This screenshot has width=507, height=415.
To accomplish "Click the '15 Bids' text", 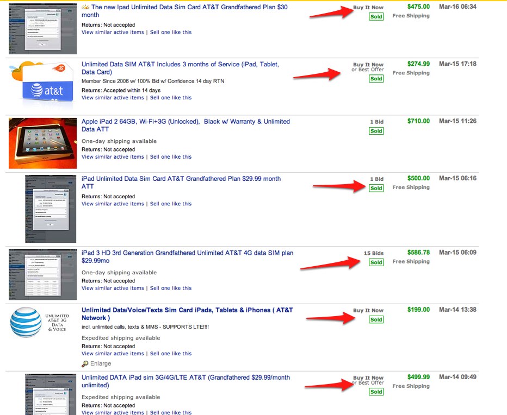I will (374, 253).
